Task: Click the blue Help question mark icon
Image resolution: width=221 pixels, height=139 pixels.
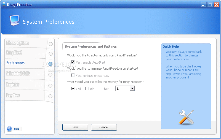Action: click(x=9, y=129)
